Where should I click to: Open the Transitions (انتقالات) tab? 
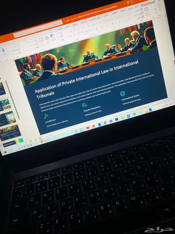(114, 13)
